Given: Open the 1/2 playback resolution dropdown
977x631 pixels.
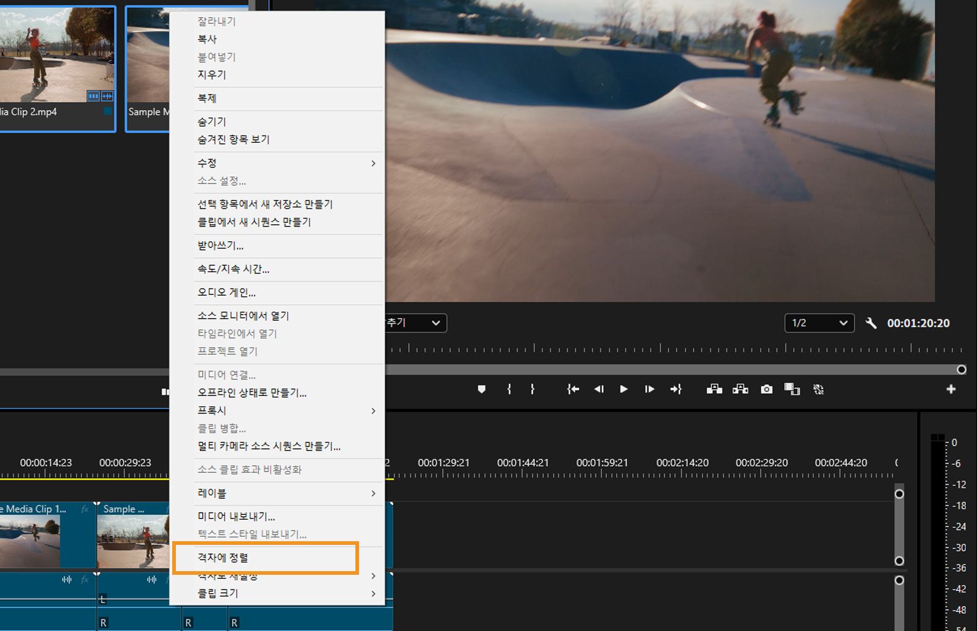Looking at the screenshot, I should click(x=819, y=323).
